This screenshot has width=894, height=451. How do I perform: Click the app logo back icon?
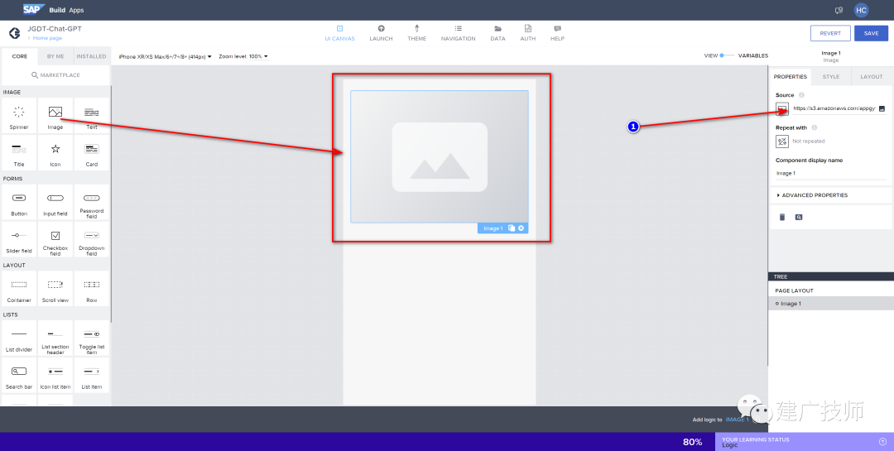tap(15, 33)
